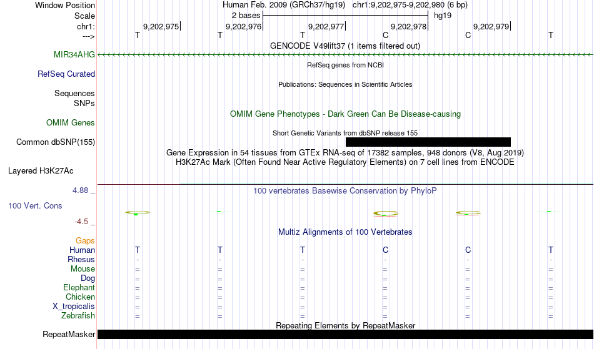Select the Dog species label
This screenshot has width=594, height=349.
coord(88,278)
